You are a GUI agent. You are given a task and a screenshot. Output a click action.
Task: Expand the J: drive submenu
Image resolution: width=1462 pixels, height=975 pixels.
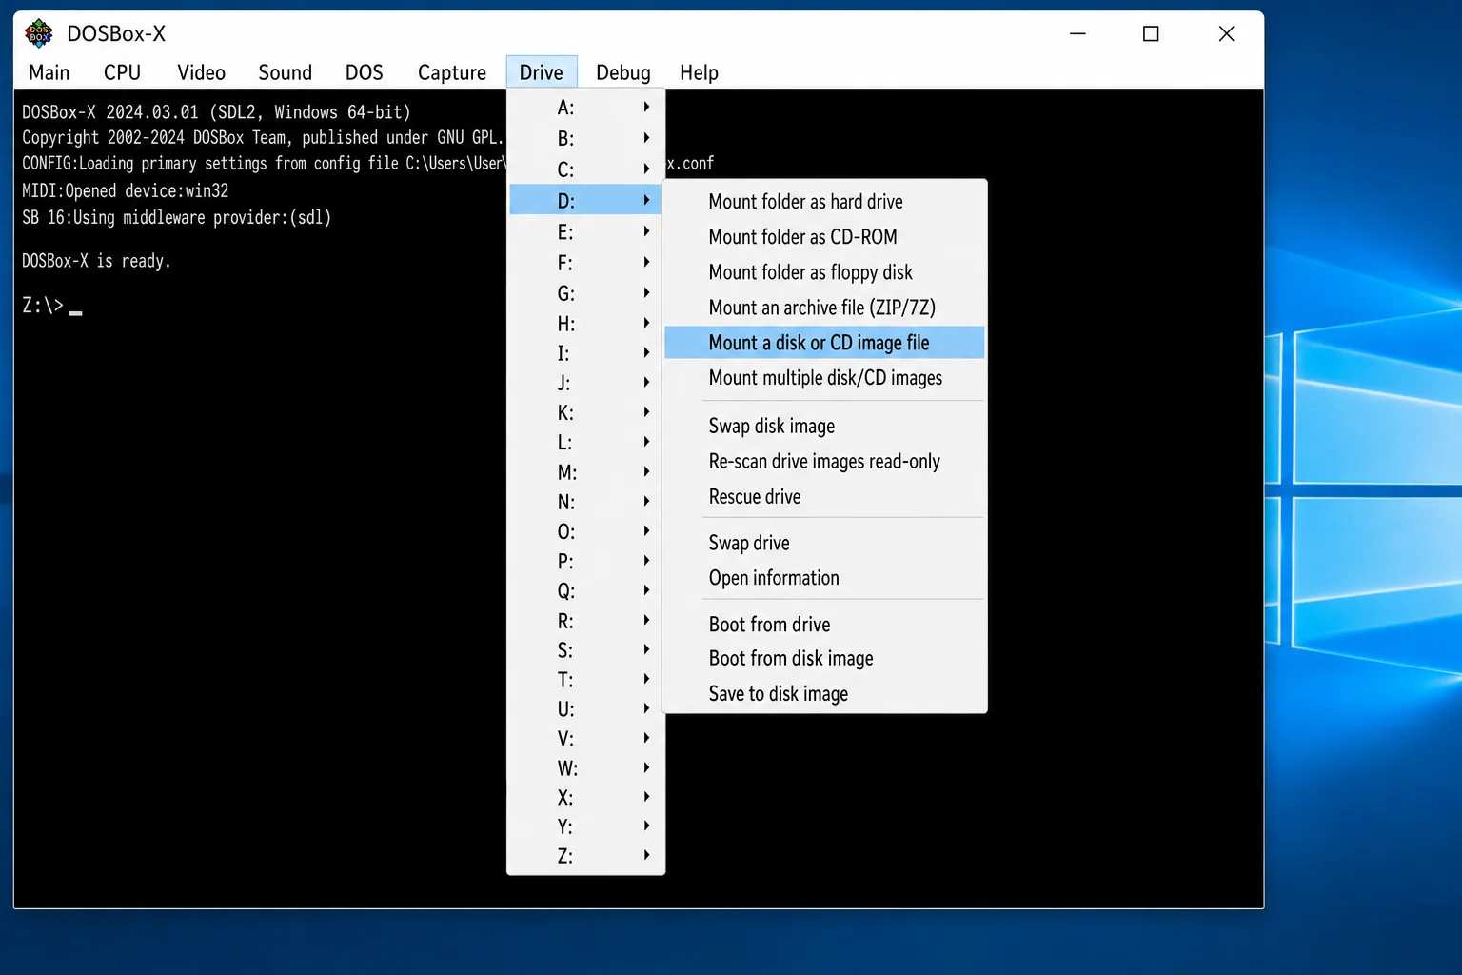585,382
